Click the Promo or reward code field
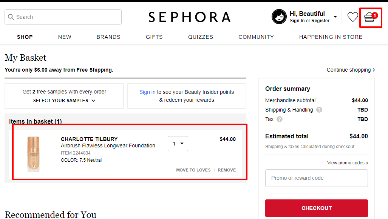 click(x=316, y=178)
